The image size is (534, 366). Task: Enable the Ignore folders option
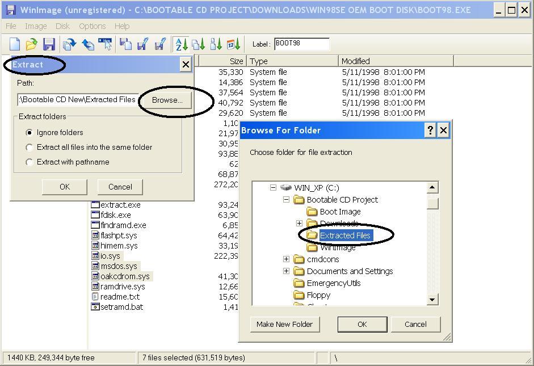[29, 132]
